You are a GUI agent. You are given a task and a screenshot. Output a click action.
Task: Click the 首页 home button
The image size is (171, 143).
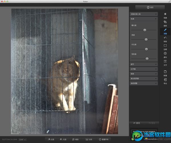(150, 7)
